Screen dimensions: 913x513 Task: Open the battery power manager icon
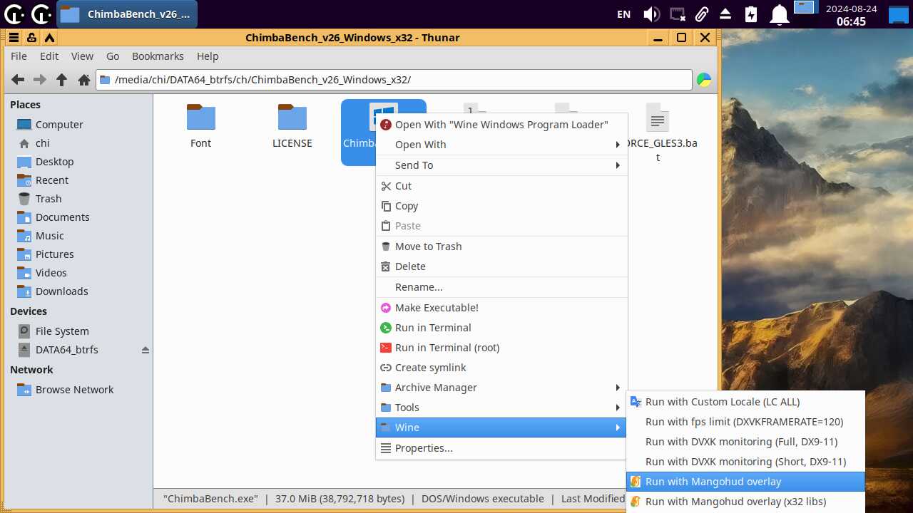click(751, 14)
